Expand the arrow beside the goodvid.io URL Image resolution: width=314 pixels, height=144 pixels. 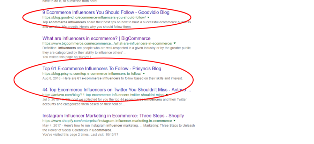tap(148, 17)
